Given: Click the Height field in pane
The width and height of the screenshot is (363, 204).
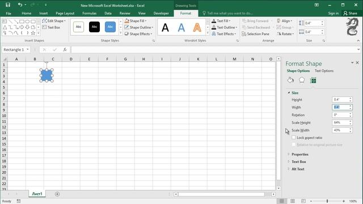Looking at the screenshot, I should tap(340, 100).
